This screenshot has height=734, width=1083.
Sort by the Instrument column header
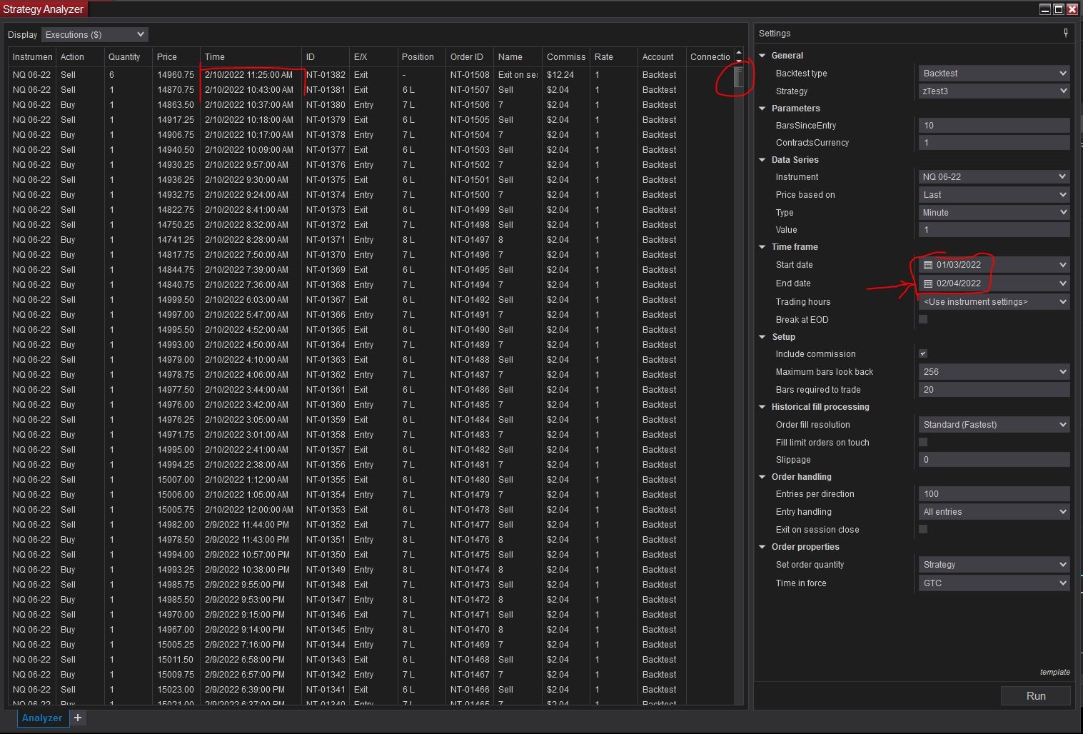pos(32,56)
